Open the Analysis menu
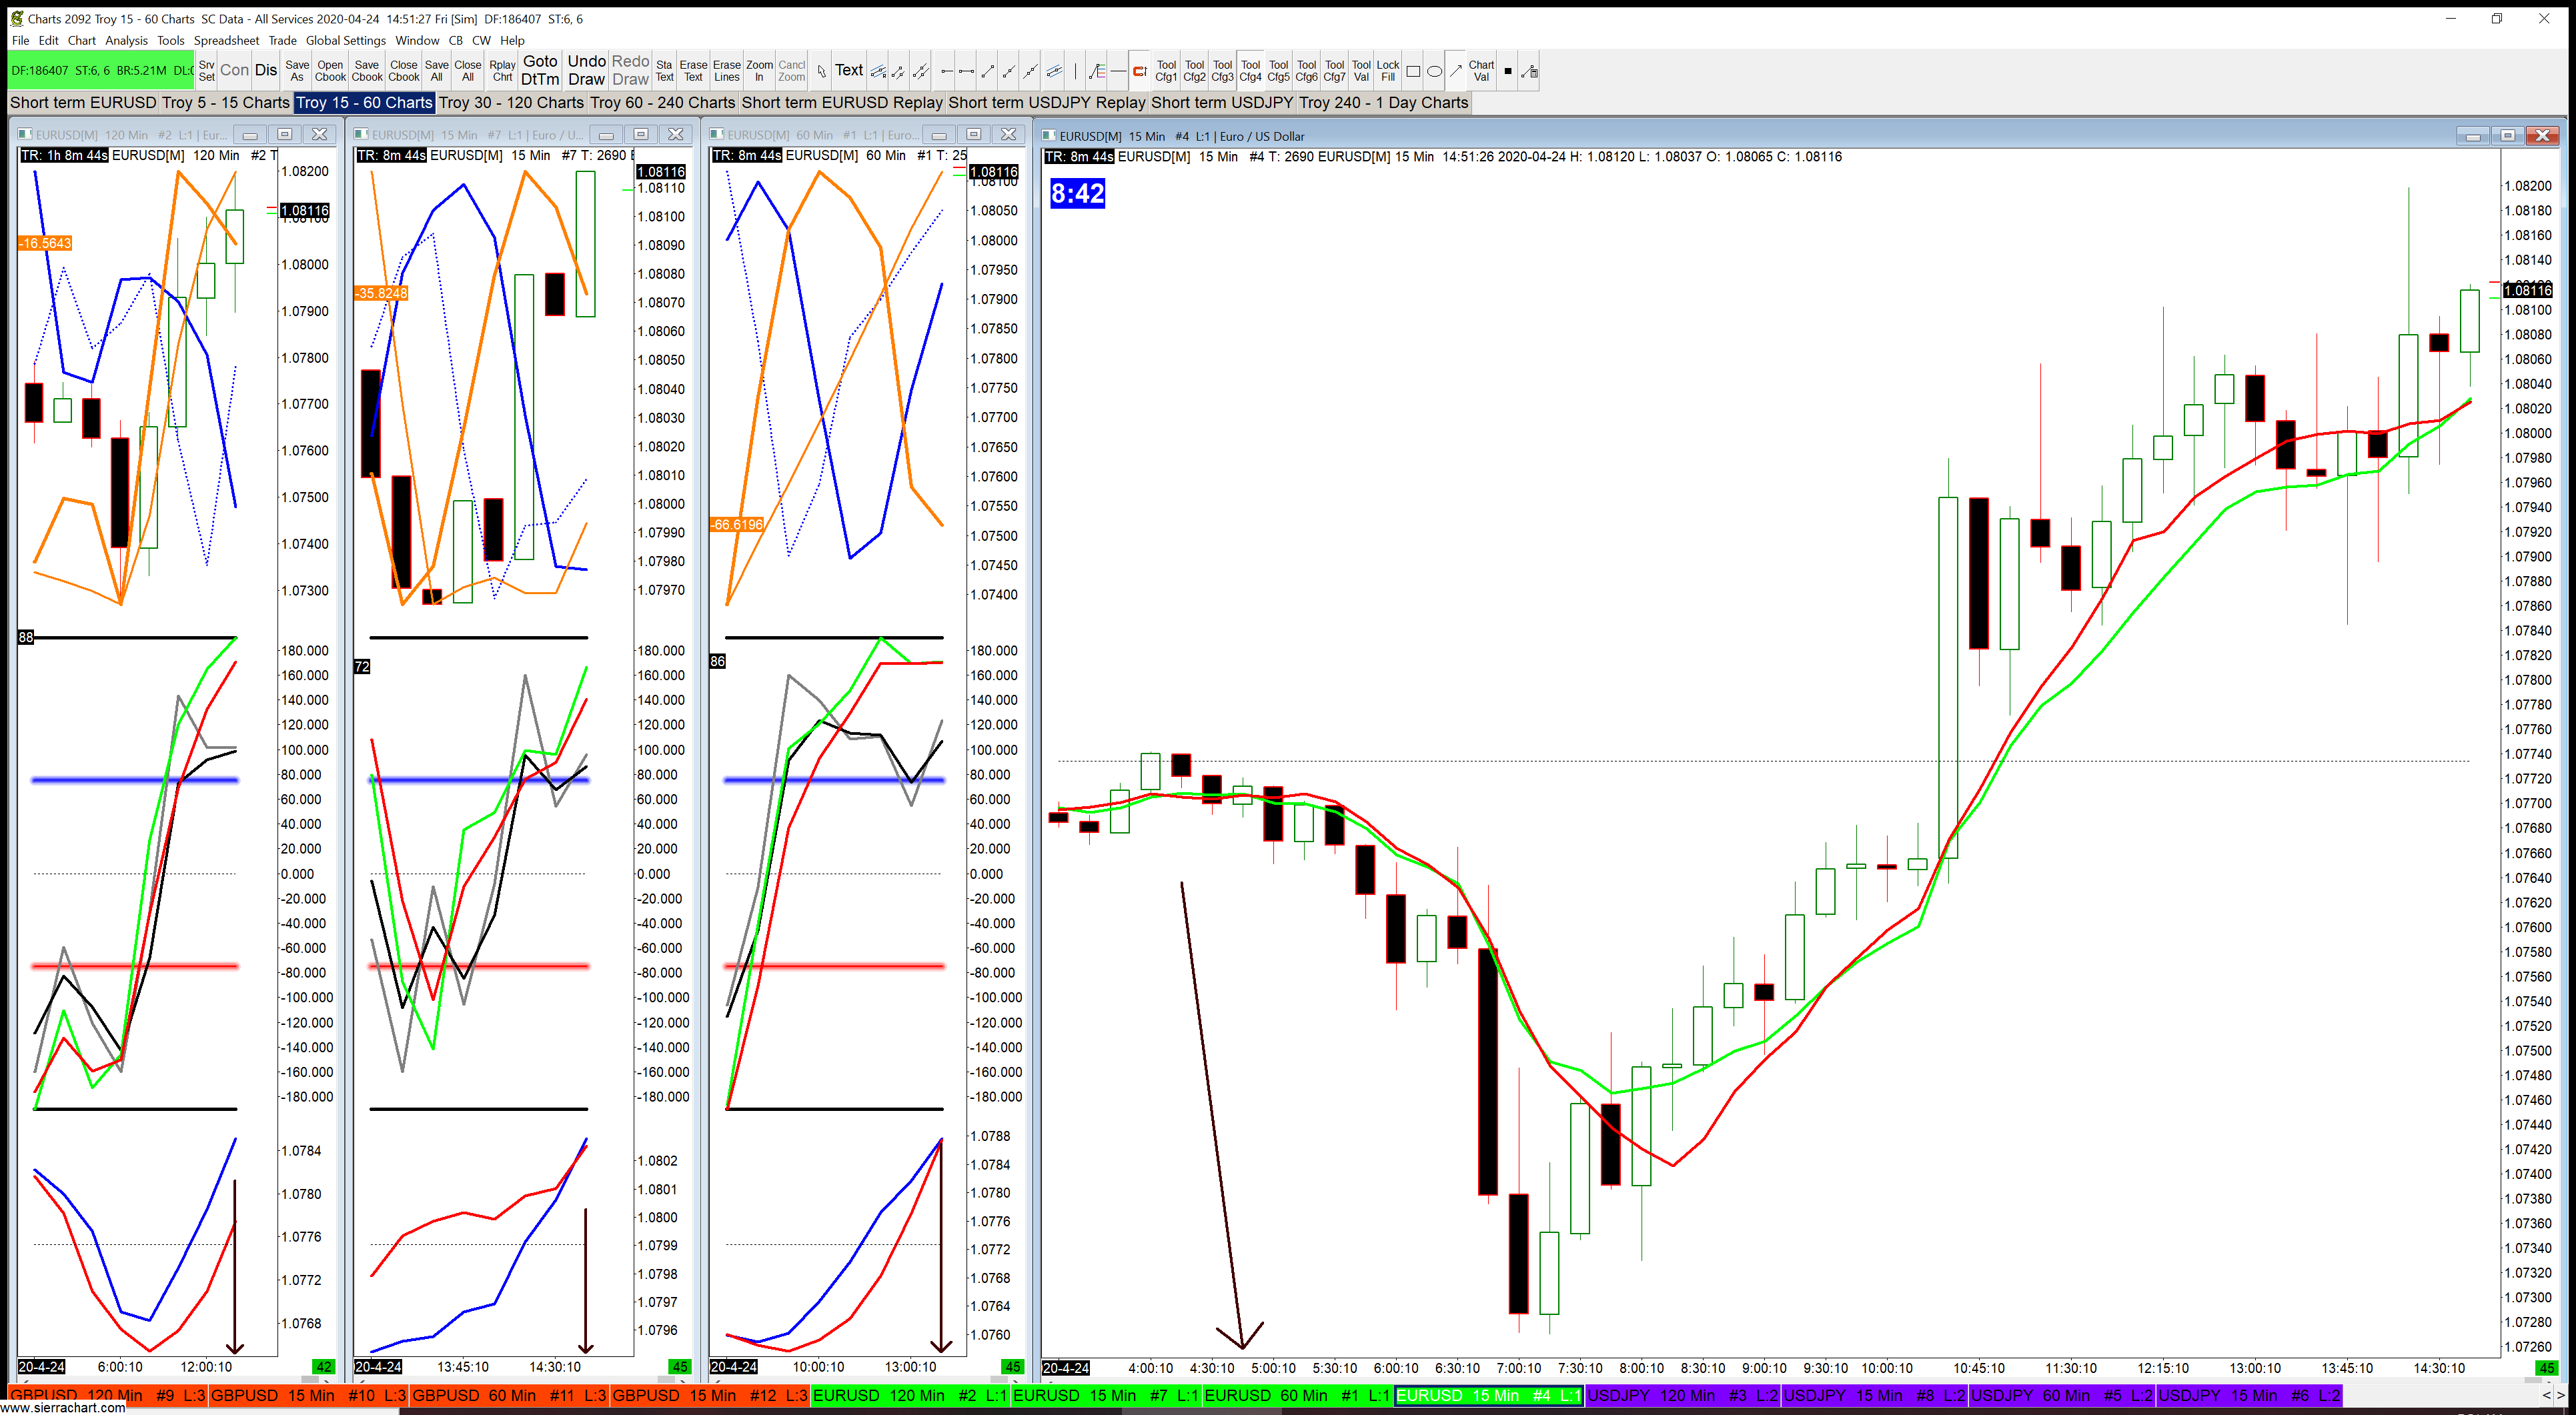 point(126,41)
